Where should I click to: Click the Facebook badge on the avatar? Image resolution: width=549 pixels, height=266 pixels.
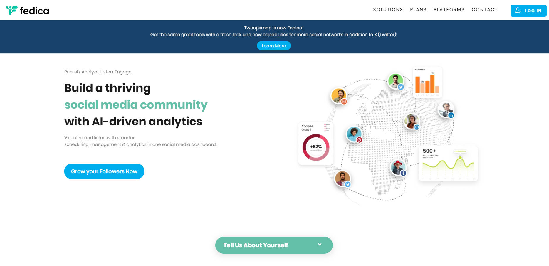pos(404,173)
